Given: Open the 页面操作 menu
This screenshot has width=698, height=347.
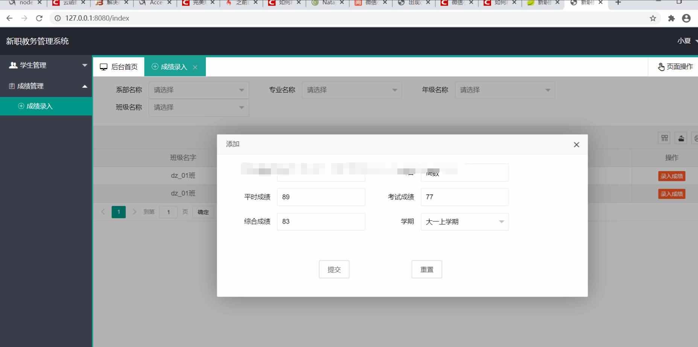Looking at the screenshot, I should tap(675, 67).
